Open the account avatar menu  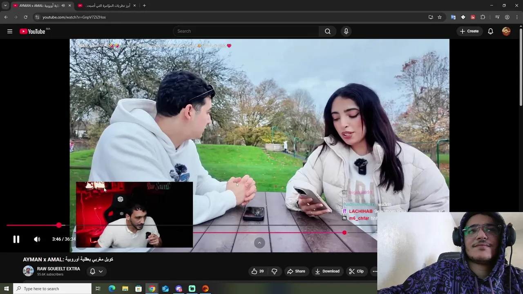(x=506, y=31)
